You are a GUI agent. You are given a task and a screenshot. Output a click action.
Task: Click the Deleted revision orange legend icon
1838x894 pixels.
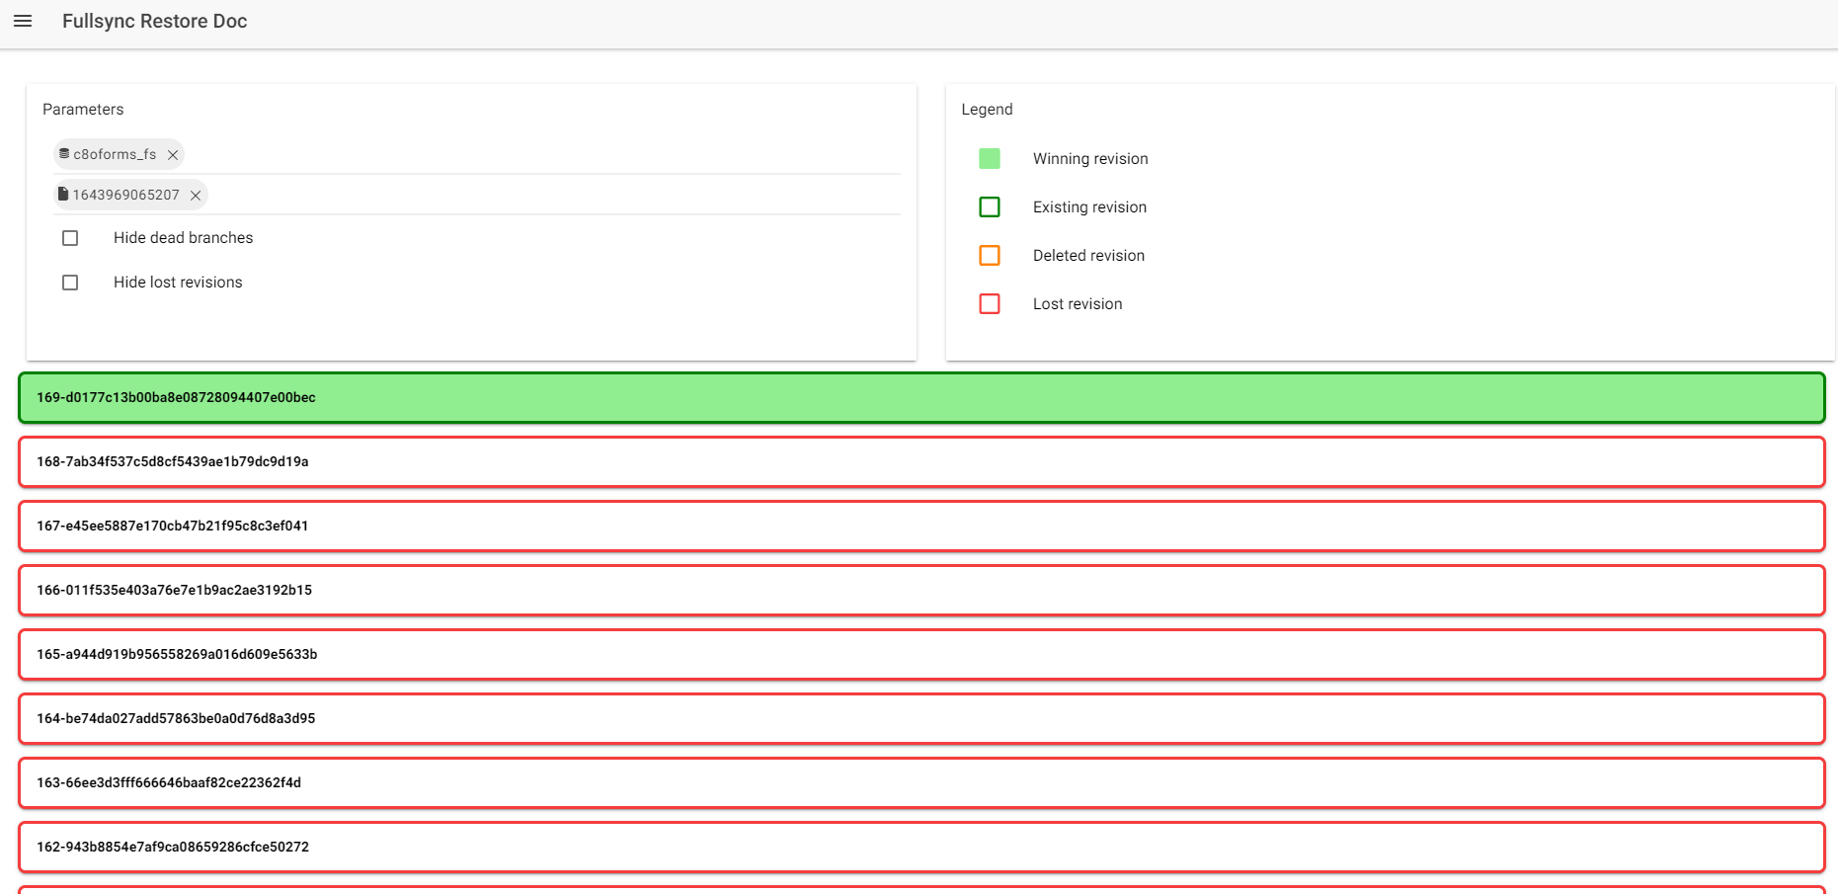point(989,256)
